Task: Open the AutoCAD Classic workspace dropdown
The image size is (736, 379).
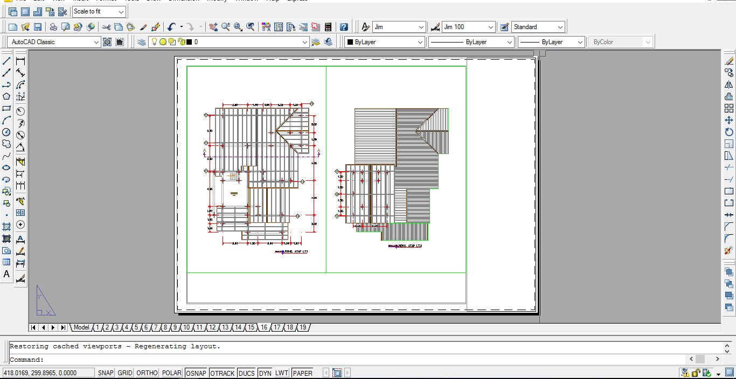Action: click(x=96, y=42)
